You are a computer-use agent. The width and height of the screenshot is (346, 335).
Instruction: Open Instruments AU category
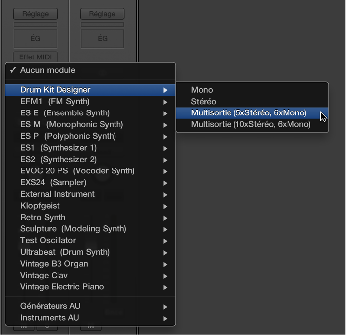pyautogui.click(x=91, y=318)
